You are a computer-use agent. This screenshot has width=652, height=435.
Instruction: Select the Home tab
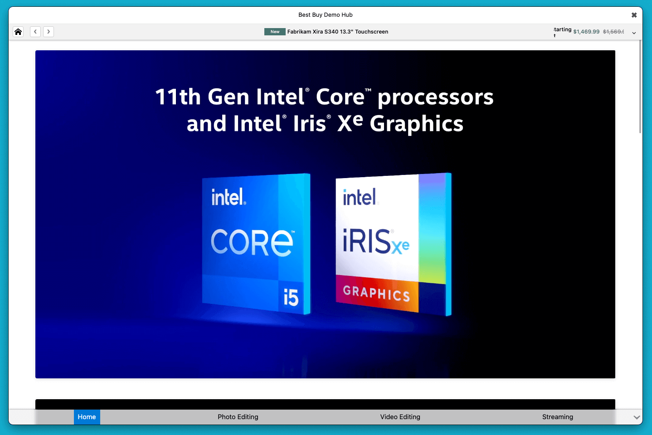(x=87, y=417)
